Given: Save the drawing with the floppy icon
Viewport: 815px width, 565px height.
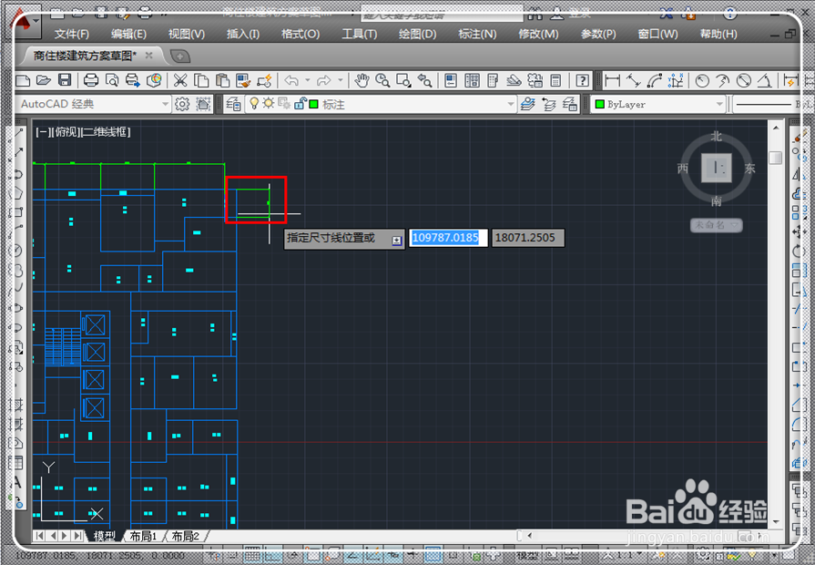Looking at the screenshot, I should tap(65, 80).
